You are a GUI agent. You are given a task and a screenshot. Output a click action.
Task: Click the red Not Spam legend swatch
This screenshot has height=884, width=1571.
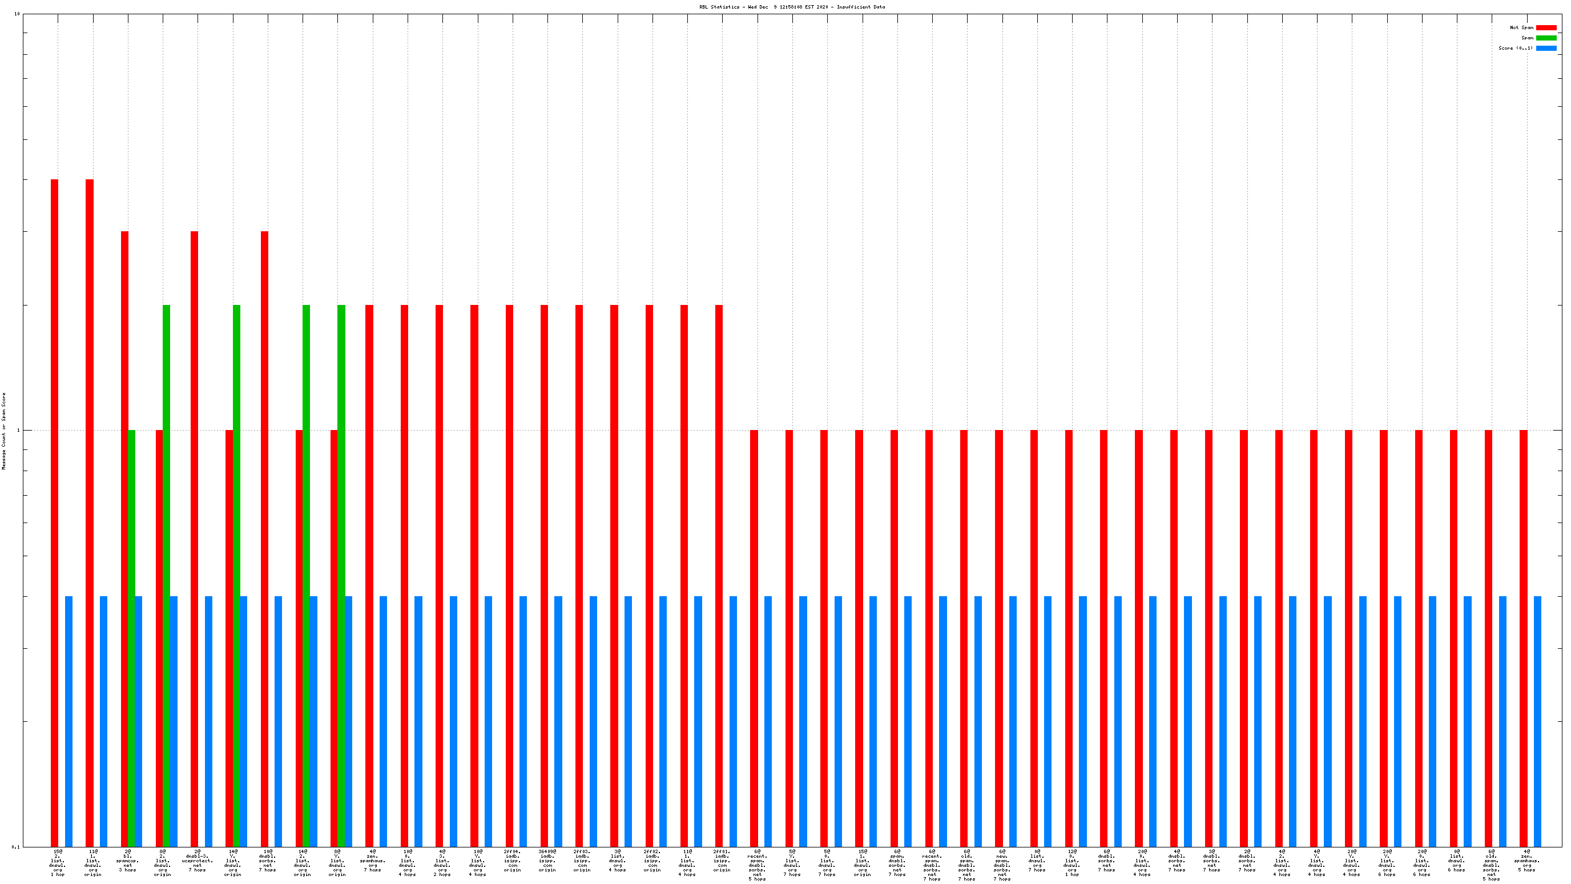pyautogui.click(x=1545, y=27)
